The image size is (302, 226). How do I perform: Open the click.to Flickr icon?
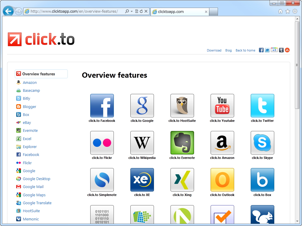tap(102, 143)
